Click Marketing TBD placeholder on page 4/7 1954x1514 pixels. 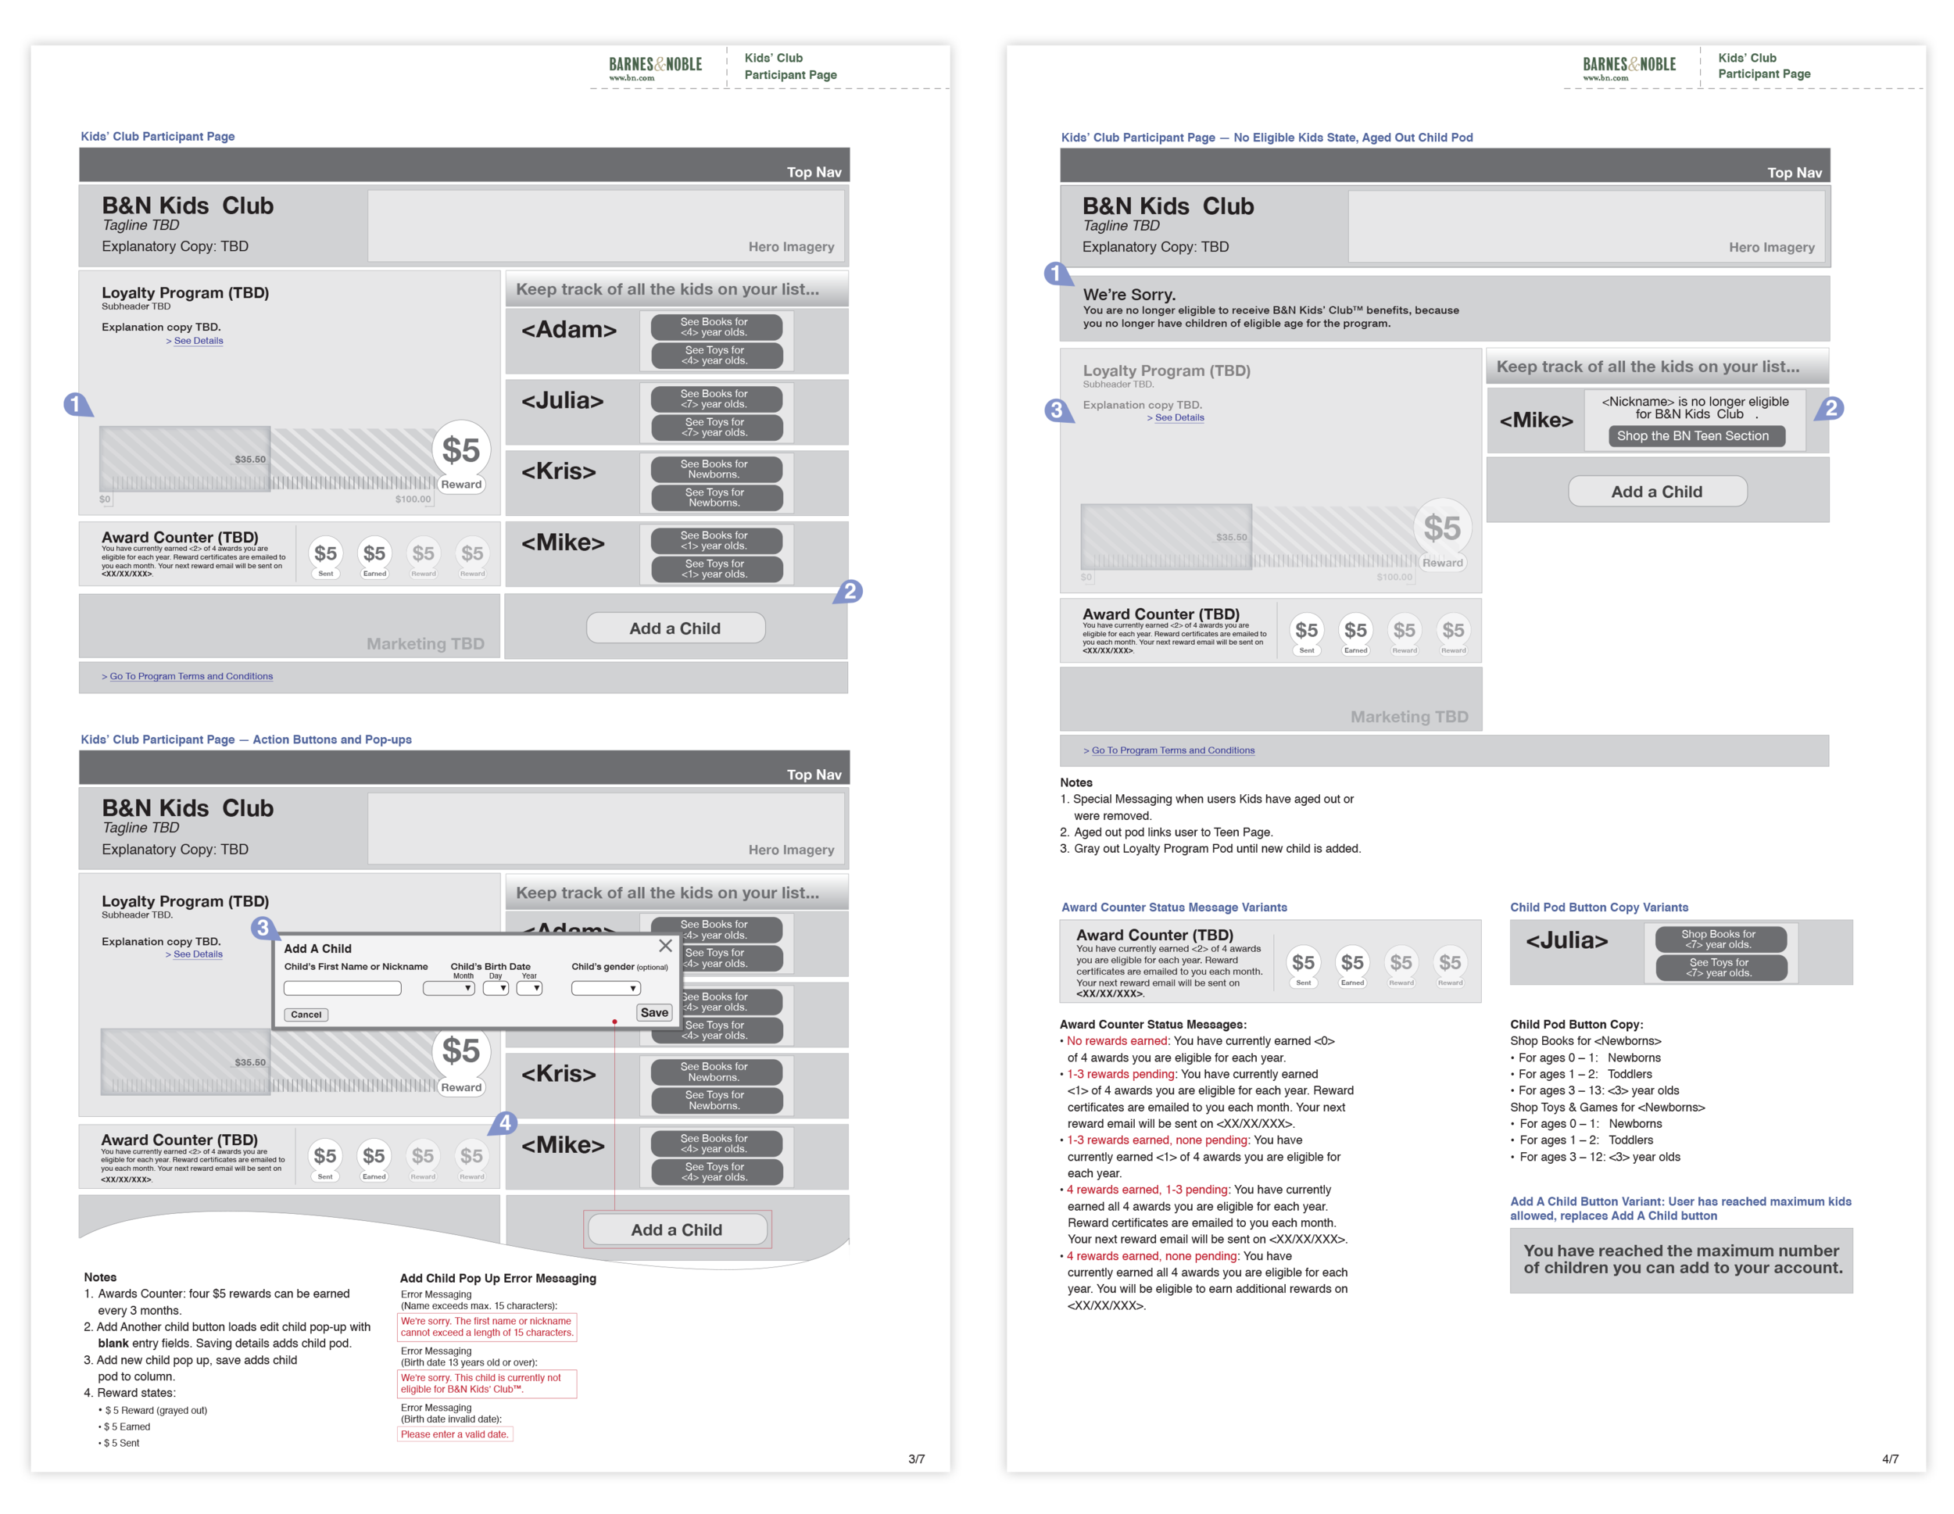point(1272,699)
